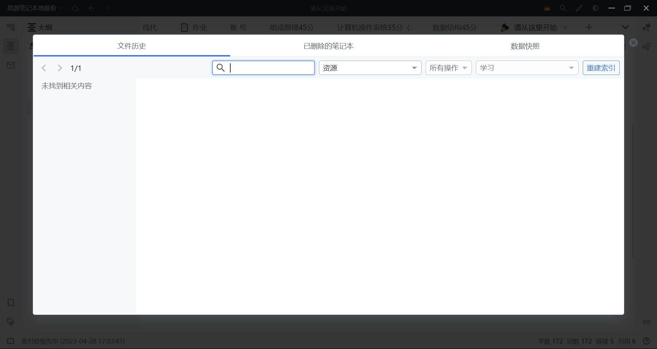Click the 重建索引 button
Screen dimensions: 657x349
click(601, 68)
